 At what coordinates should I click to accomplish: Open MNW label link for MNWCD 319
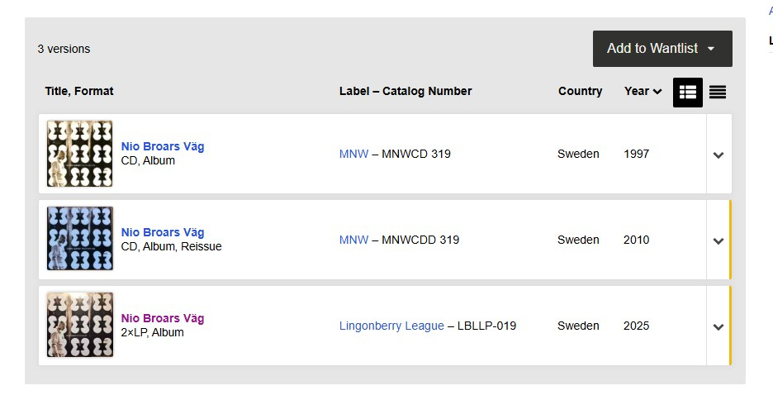coord(353,154)
